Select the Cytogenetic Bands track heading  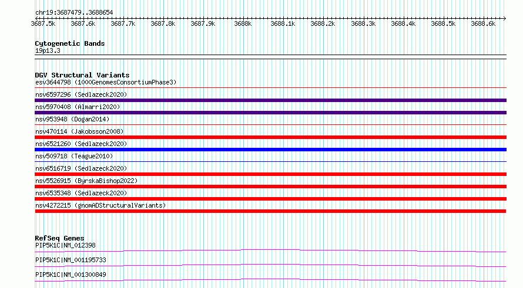point(70,43)
